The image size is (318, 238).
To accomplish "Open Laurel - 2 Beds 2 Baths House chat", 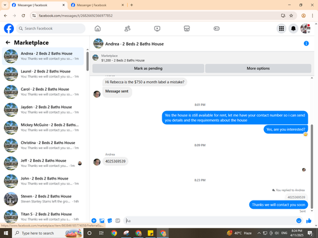I will pyautogui.click(x=43, y=74).
